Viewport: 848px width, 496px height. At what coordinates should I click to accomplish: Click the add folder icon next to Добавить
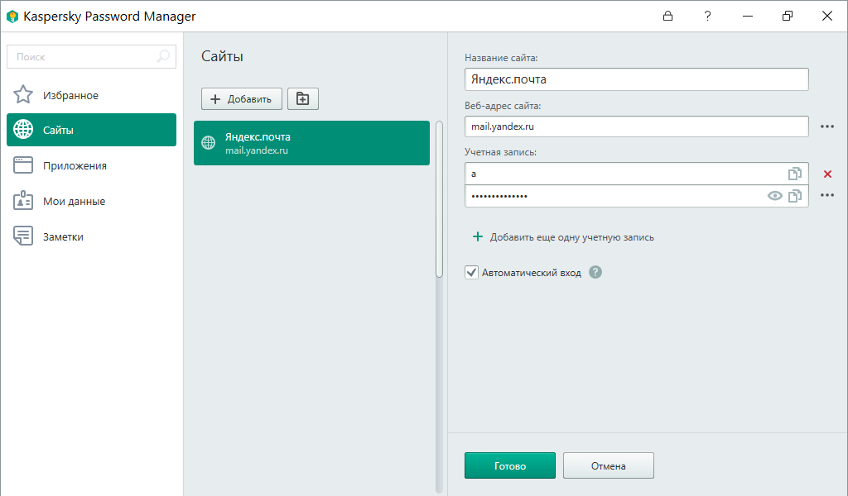click(x=302, y=98)
